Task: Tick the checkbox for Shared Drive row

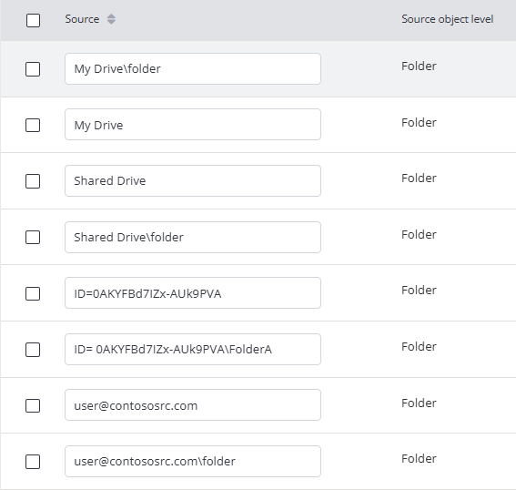Action: 33,181
